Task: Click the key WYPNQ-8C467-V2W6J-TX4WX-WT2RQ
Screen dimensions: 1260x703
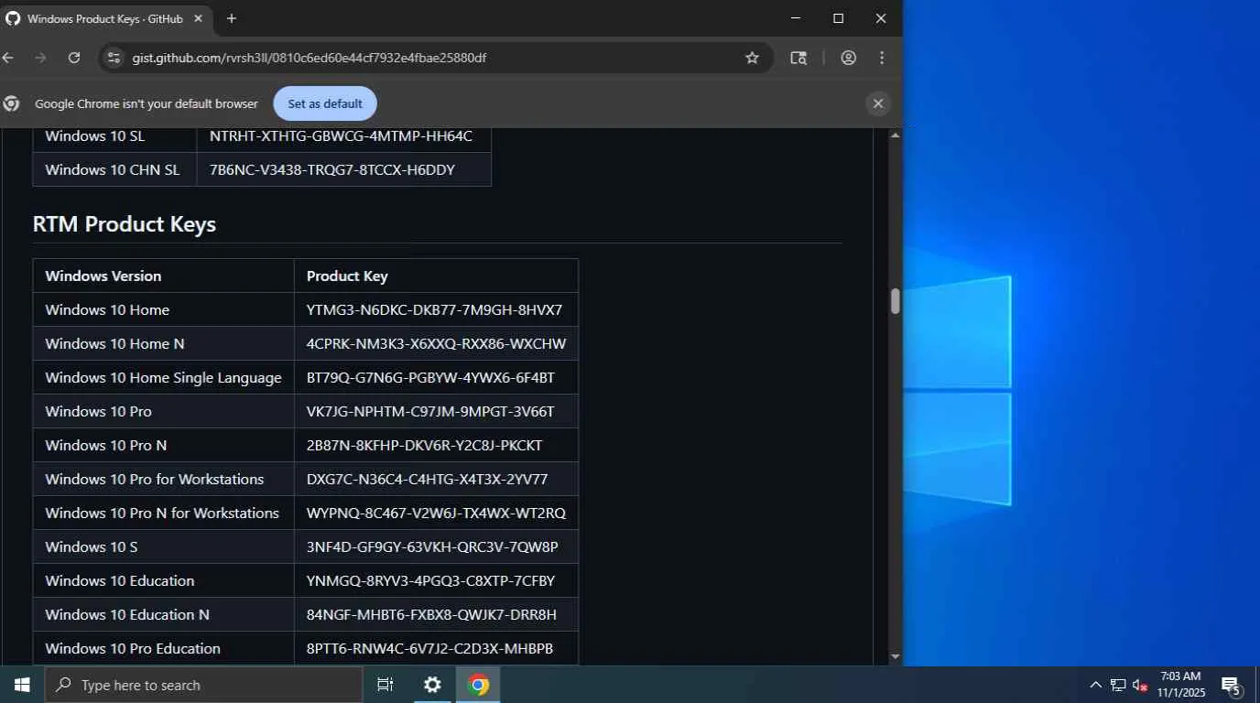Action: [x=436, y=513]
